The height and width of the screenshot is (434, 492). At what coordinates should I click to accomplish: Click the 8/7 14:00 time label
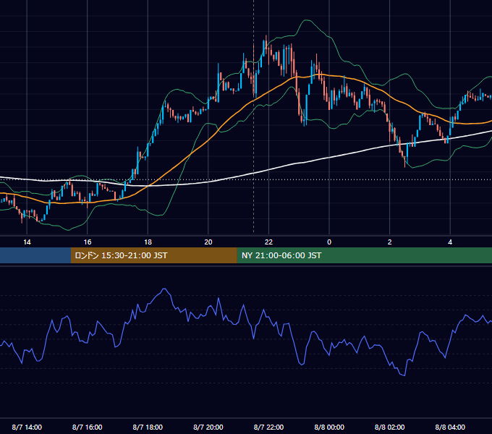27,427
